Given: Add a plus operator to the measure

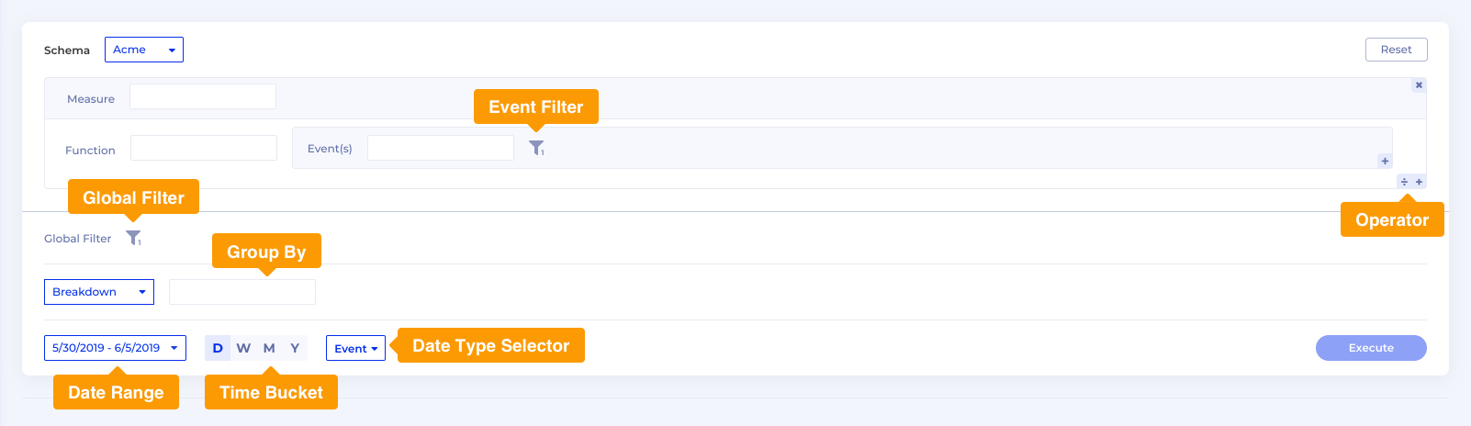Looking at the screenshot, I should [1419, 182].
